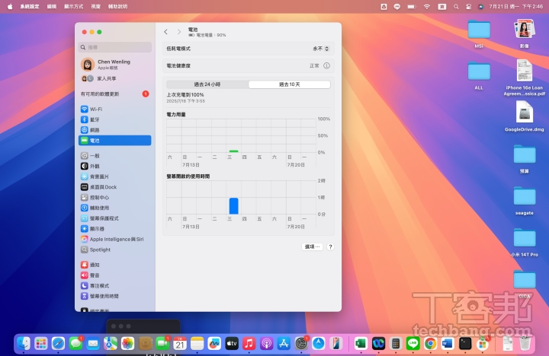Open Screen Saver (螢幕保護程式) settings
The image size is (549, 356).
coord(115,218)
